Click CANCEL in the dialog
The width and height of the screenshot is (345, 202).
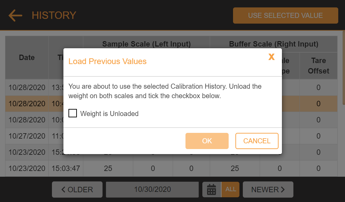coord(257,141)
